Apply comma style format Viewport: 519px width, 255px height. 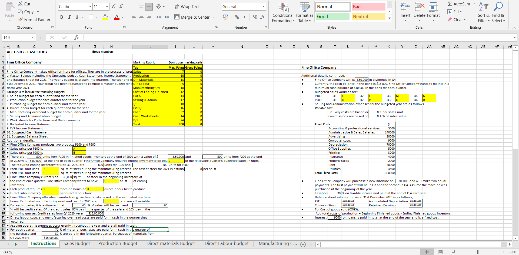click(244, 17)
